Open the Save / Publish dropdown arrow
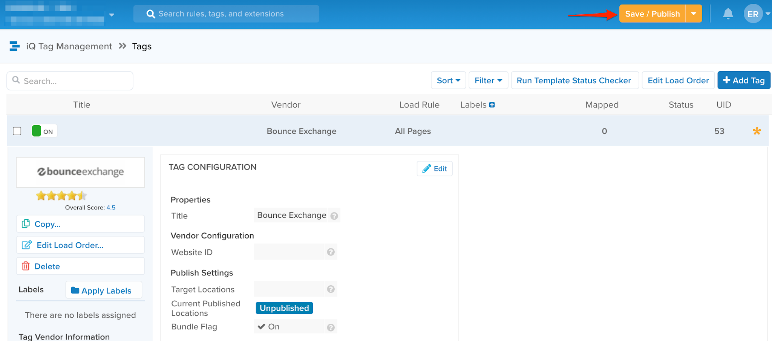 click(x=694, y=14)
